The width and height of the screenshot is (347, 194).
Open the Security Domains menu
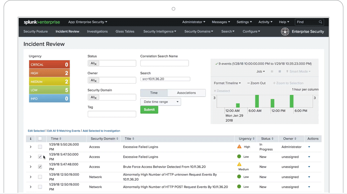coord(199,31)
